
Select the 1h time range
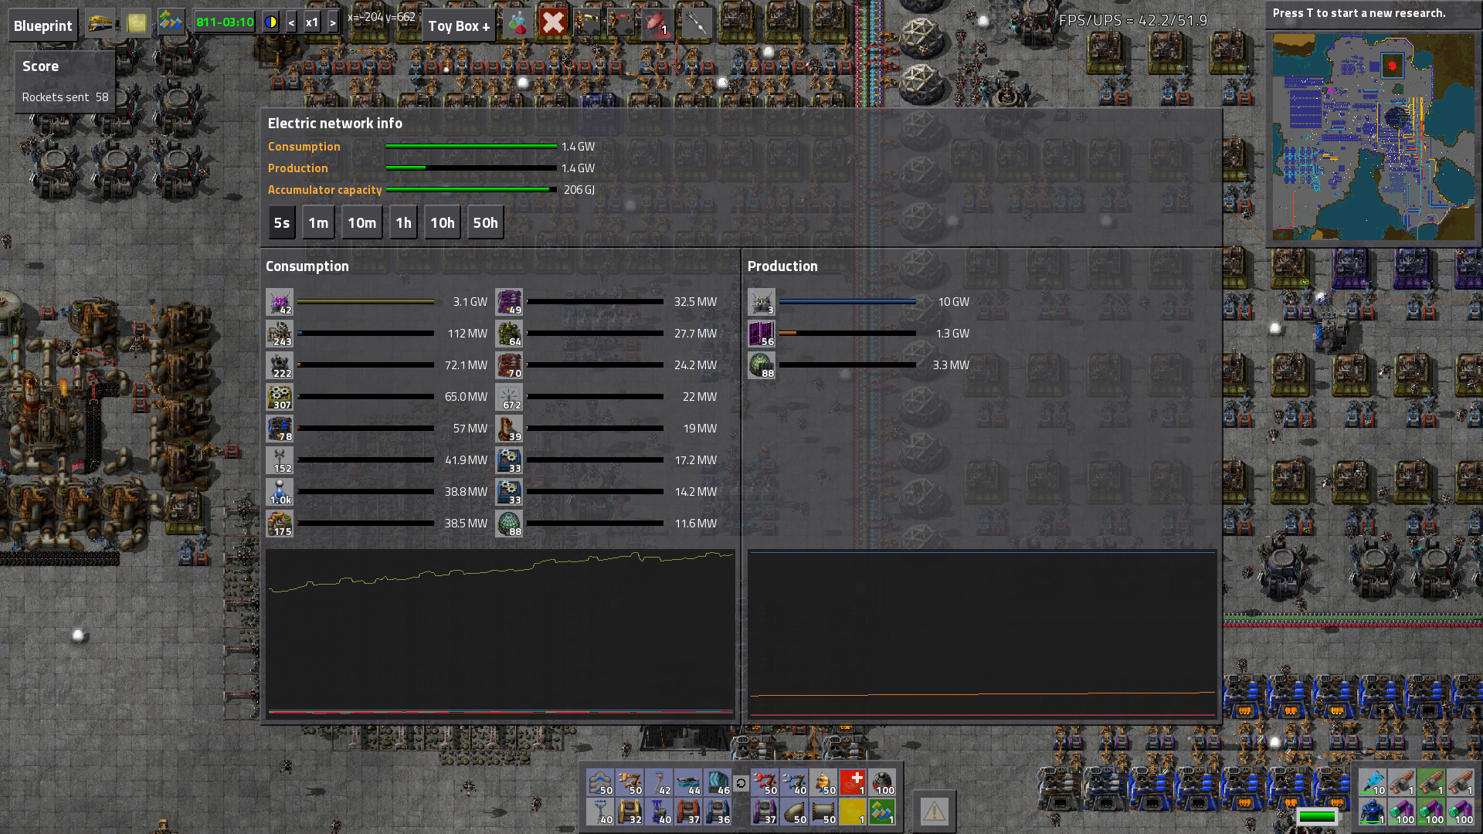point(403,223)
